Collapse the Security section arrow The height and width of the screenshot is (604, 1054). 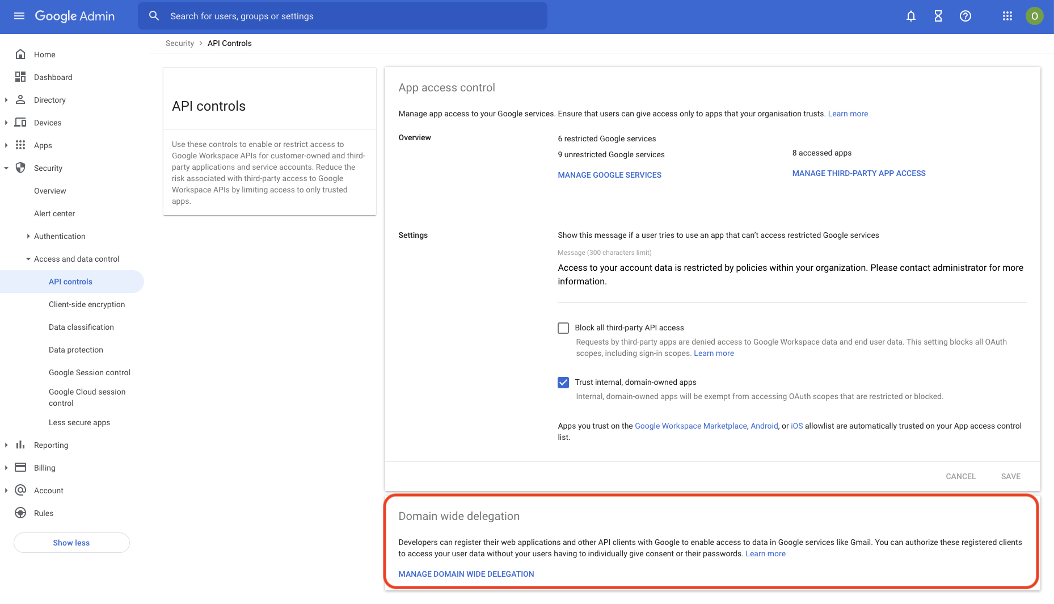click(6, 168)
